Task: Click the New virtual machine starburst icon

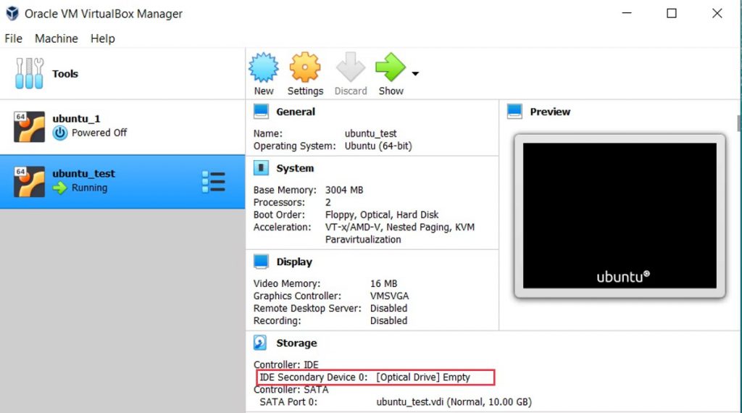Action: pos(264,69)
